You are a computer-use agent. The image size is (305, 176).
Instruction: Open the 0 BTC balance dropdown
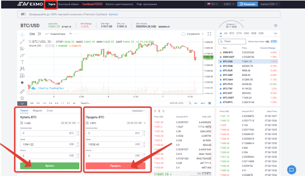229,4
